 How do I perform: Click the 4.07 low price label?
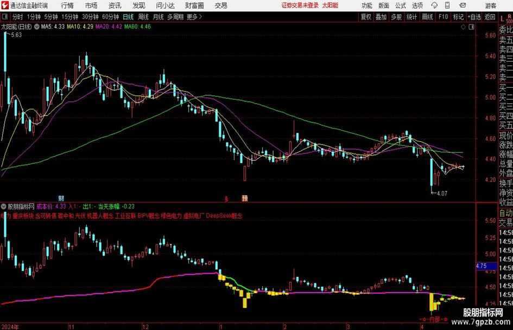tap(442, 193)
